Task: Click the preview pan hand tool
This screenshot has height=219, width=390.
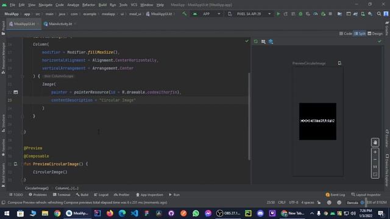Action: coord(375,142)
